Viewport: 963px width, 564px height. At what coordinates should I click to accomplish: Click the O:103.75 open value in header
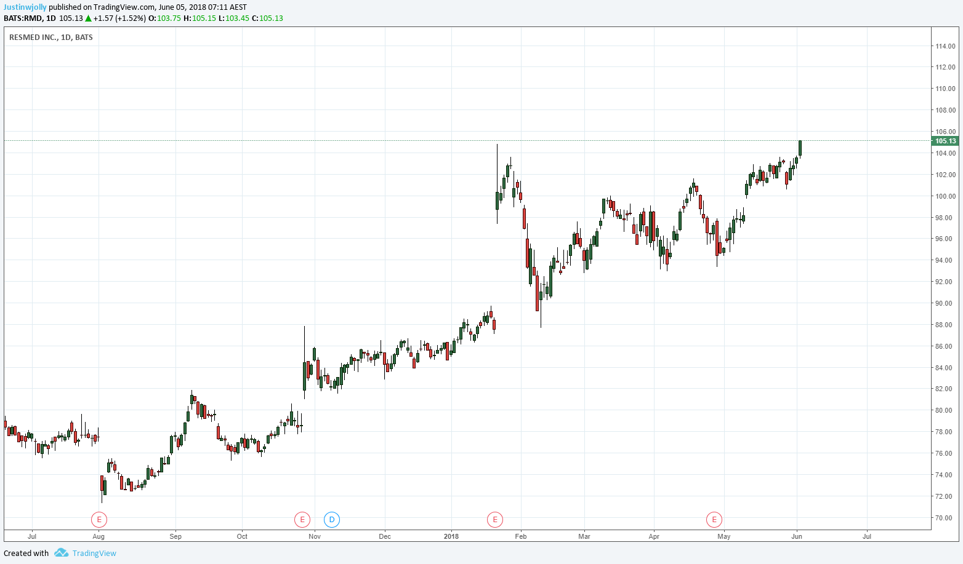point(164,18)
